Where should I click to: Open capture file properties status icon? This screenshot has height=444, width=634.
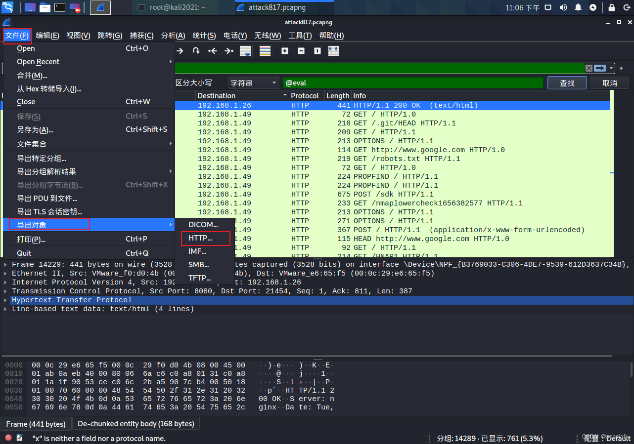tap(20, 438)
